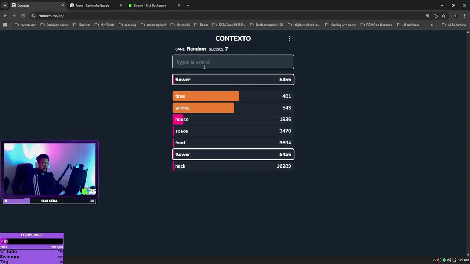Open the Books bookmark folder
470x264 pixels.
(201, 25)
